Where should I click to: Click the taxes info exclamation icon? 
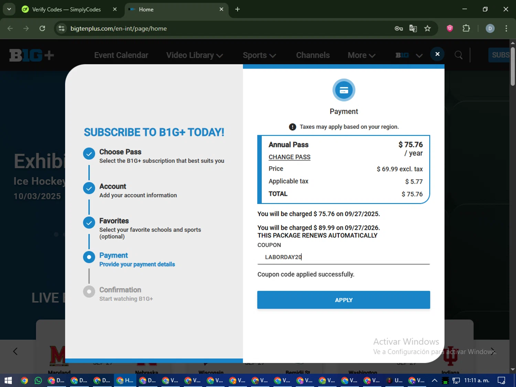(x=292, y=127)
